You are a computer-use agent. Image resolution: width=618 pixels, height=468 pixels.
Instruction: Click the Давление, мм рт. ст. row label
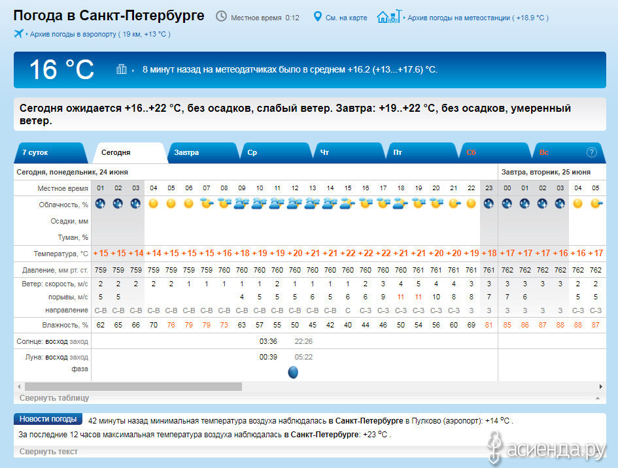[55, 270]
